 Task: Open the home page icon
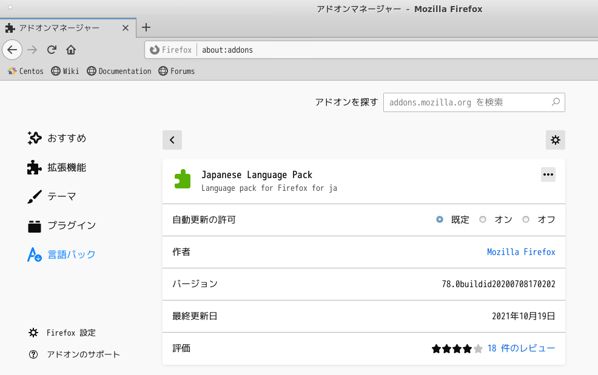pyautogui.click(x=71, y=50)
